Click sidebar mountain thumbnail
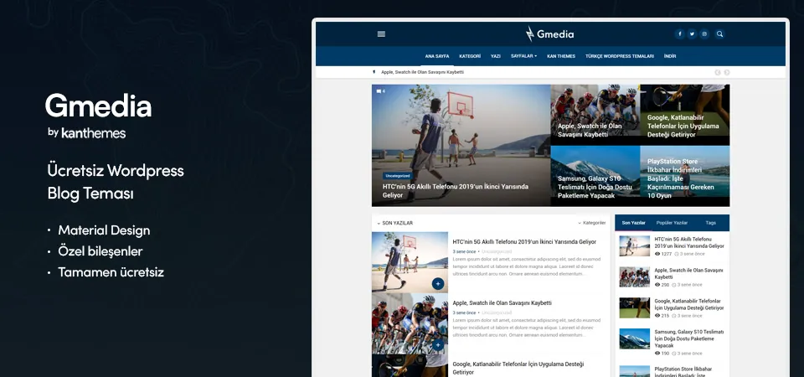Viewport: 804px width, 377px height. pyautogui.click(x=634, y=339)
